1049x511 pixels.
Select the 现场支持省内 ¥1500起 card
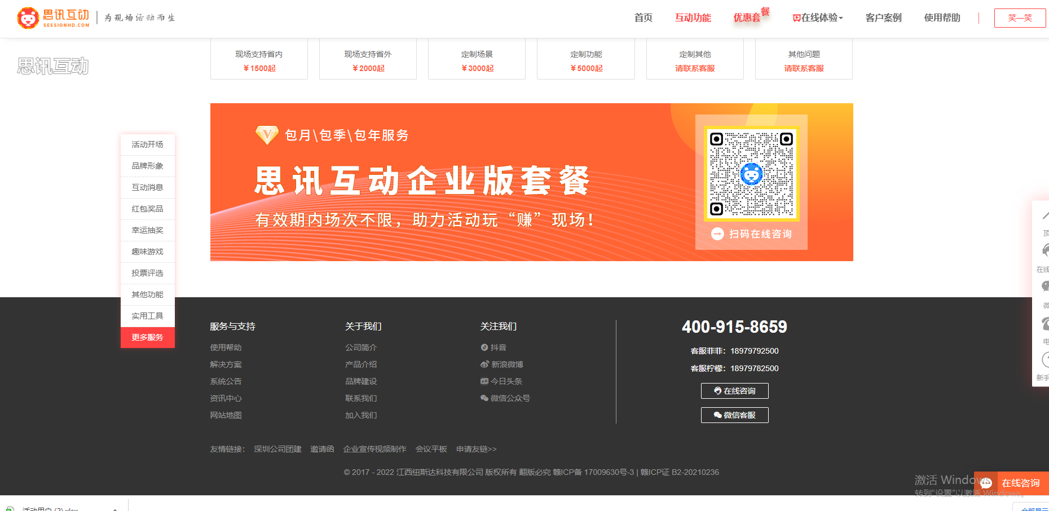(259, 59)
